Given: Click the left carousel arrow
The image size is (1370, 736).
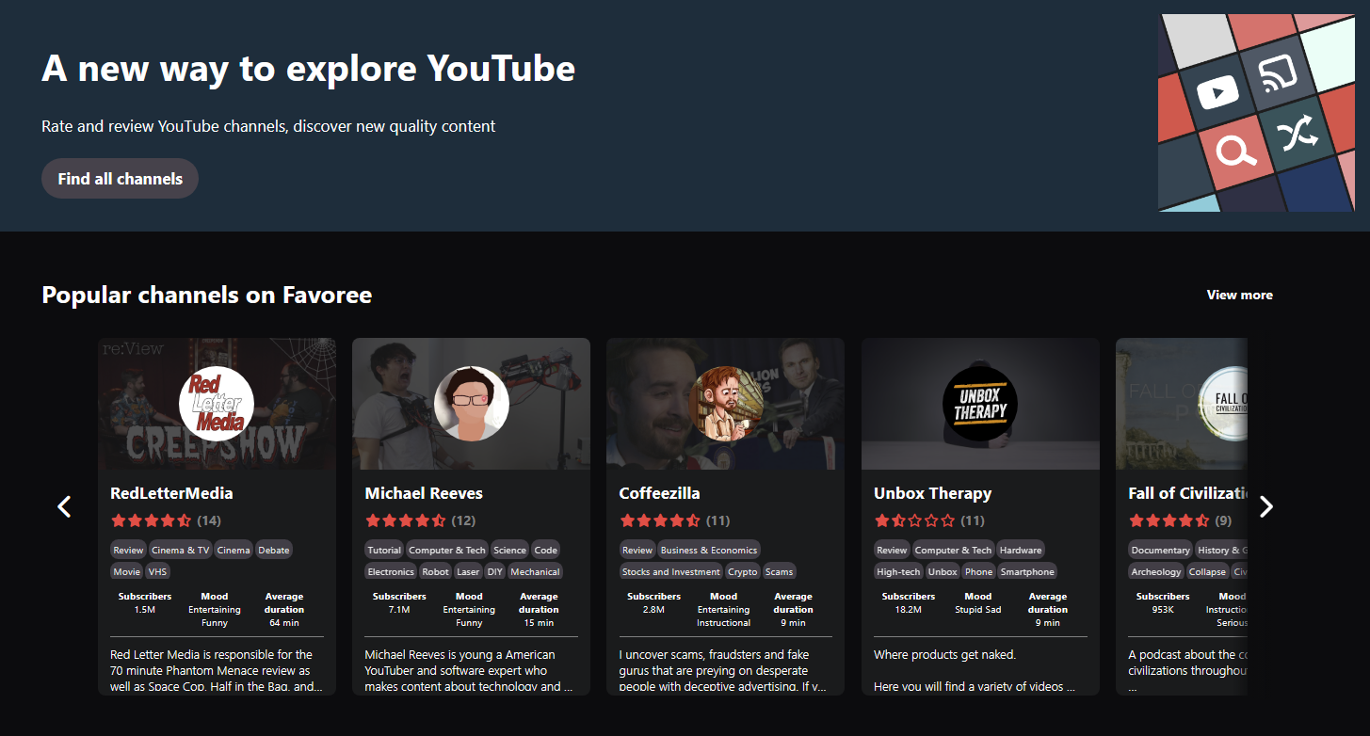Looking at the screenshot, I should 64,506.
